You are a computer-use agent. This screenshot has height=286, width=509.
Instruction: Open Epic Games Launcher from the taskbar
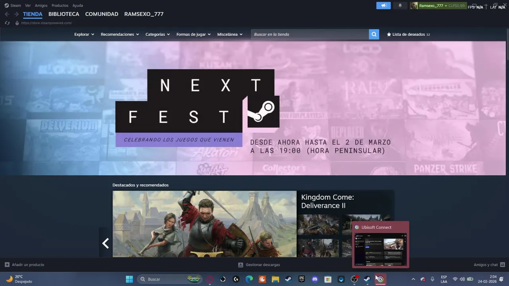coord(301,279)
